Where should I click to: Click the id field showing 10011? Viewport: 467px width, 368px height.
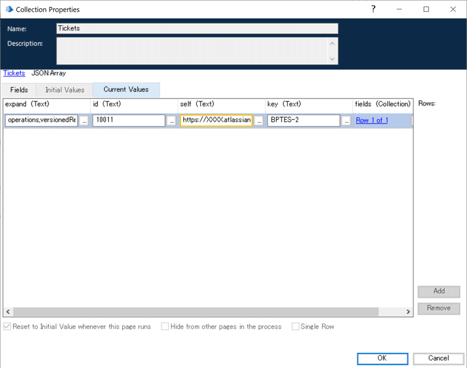pyautogui.click(x=128, y=120)
